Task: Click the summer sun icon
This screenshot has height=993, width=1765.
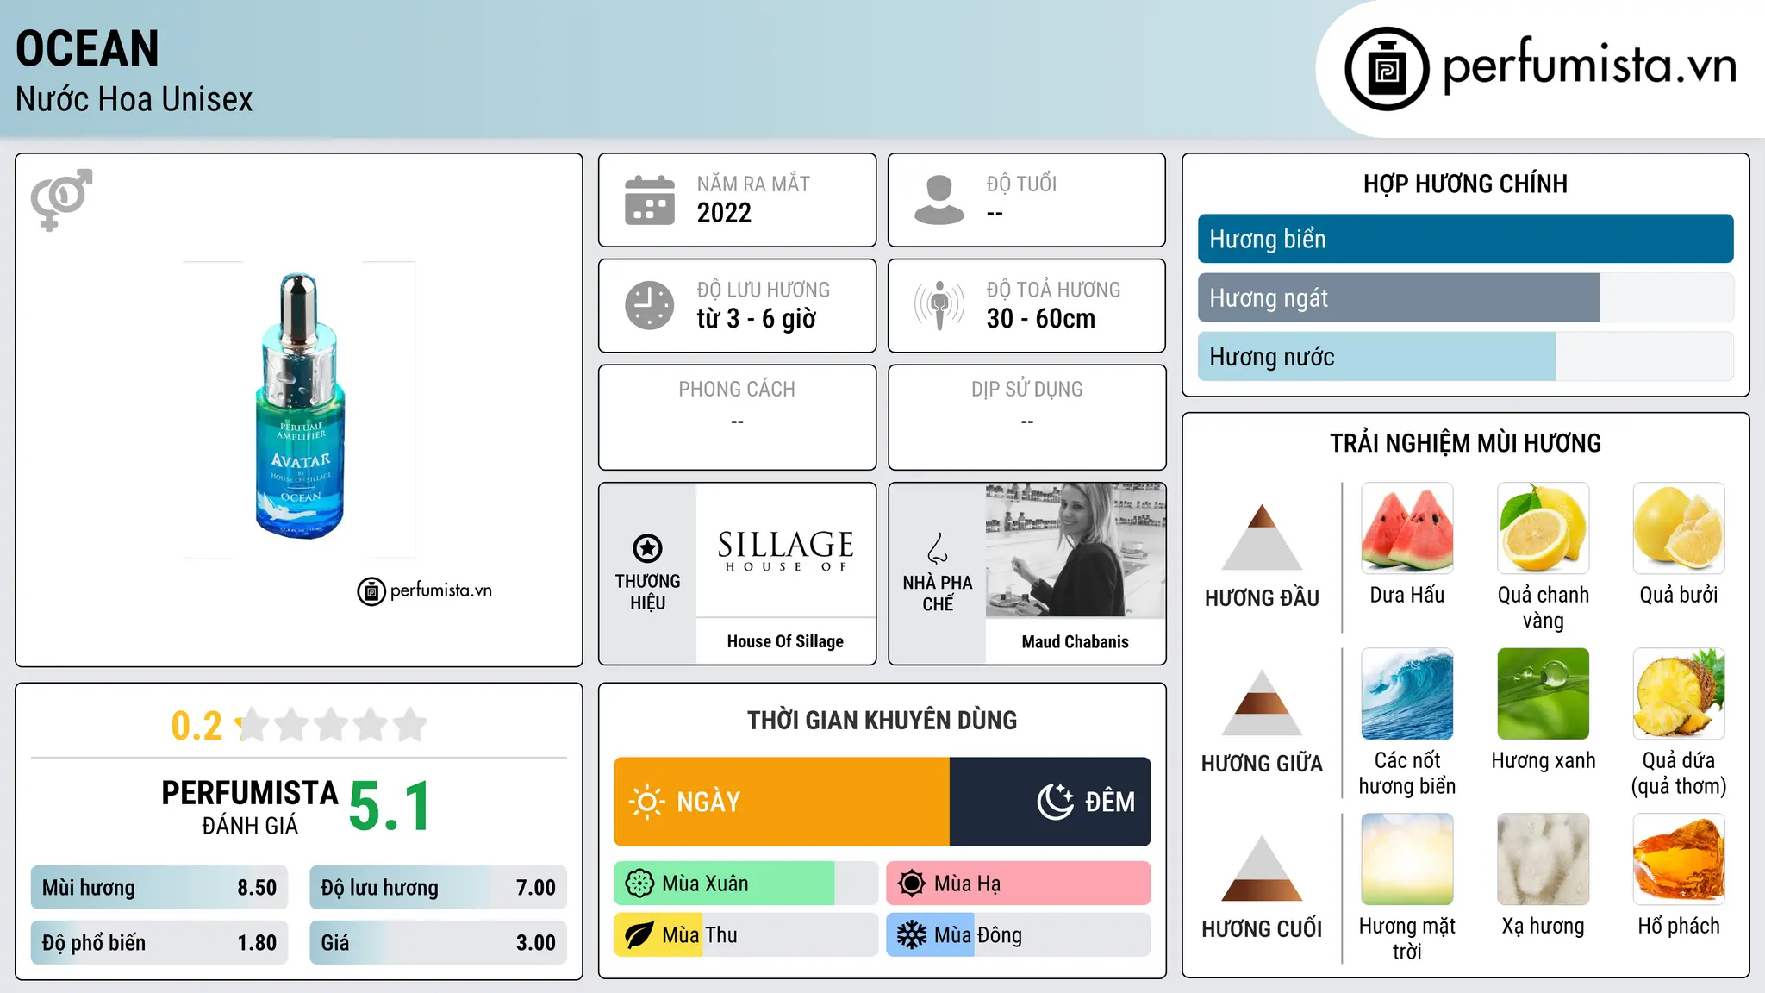Action: click(x=912, y=884)
